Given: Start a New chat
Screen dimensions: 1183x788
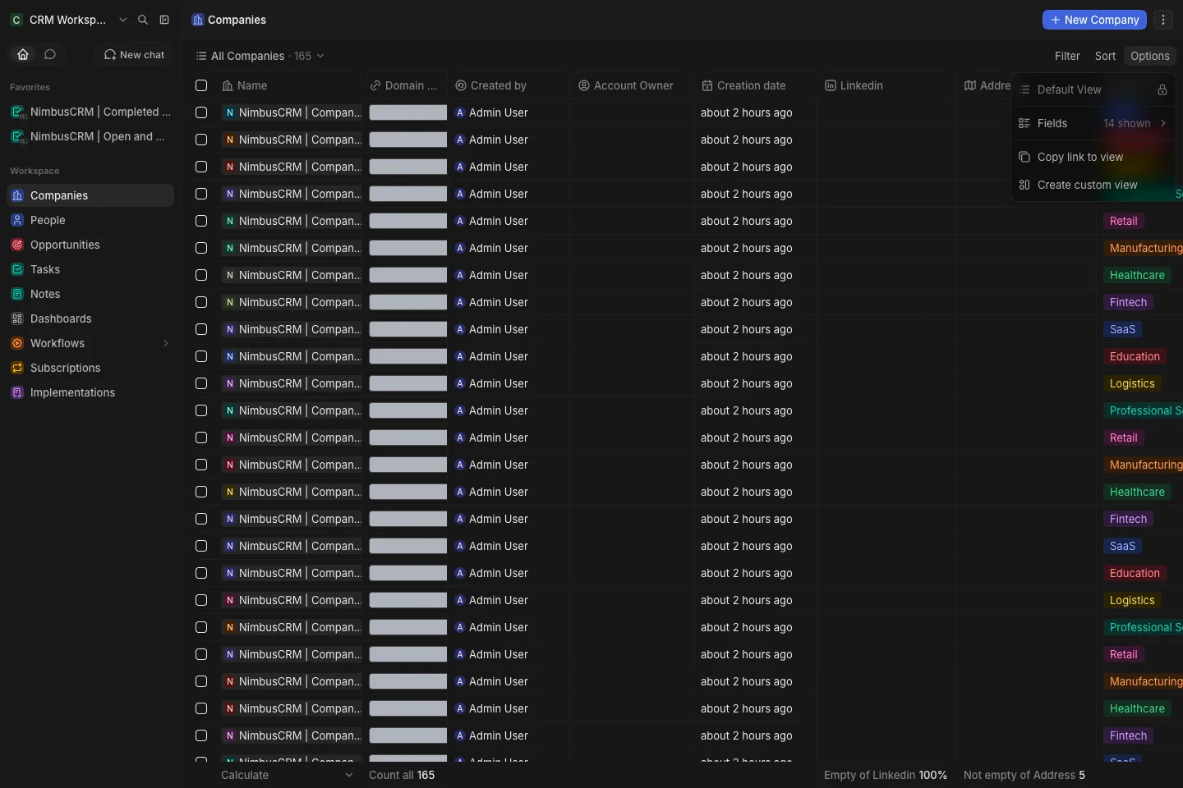Looking at the screenshot, I should [134, 54].
